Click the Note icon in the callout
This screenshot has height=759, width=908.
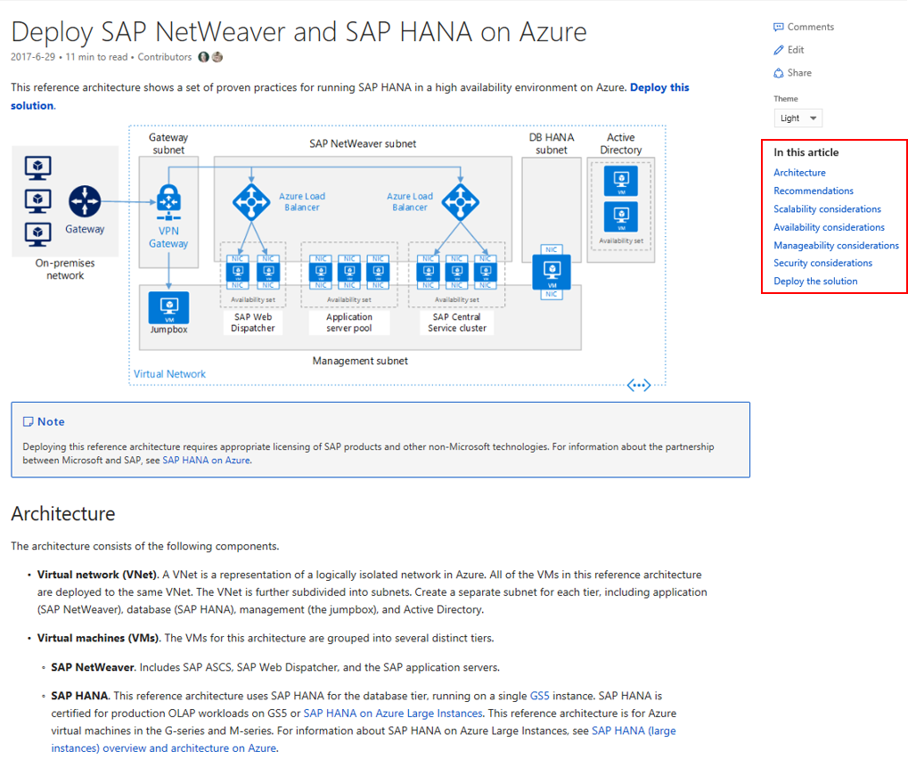click(x=28, y=421)
